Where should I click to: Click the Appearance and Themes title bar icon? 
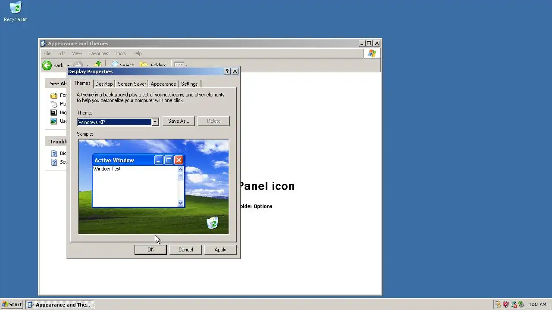[44, 43]
